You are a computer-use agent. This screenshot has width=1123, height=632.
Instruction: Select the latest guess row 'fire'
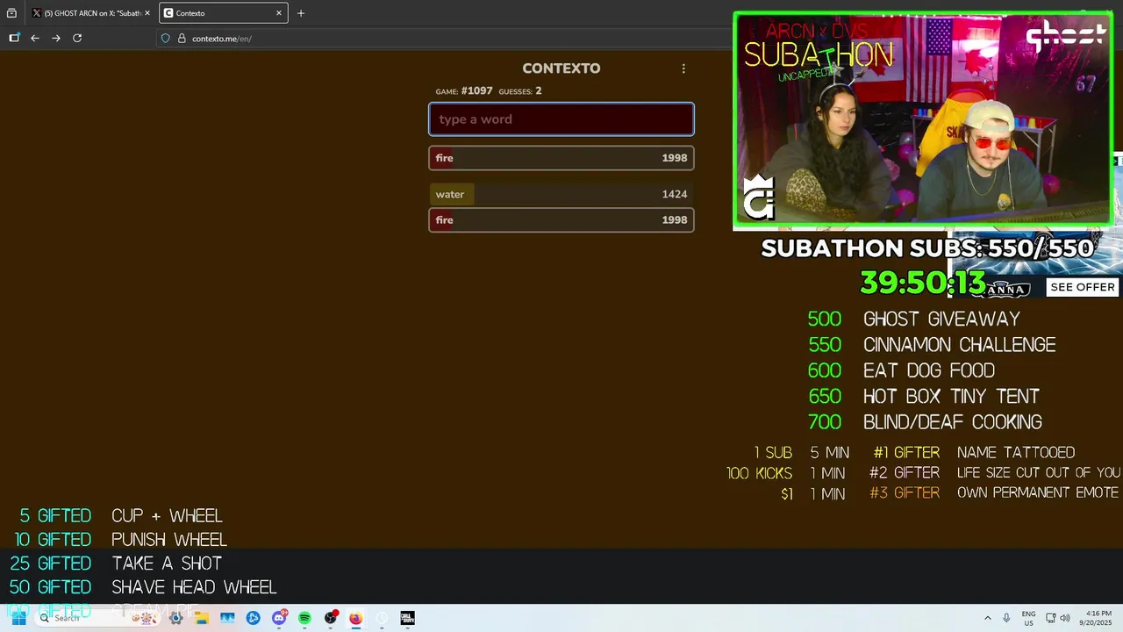click(561, 158)
